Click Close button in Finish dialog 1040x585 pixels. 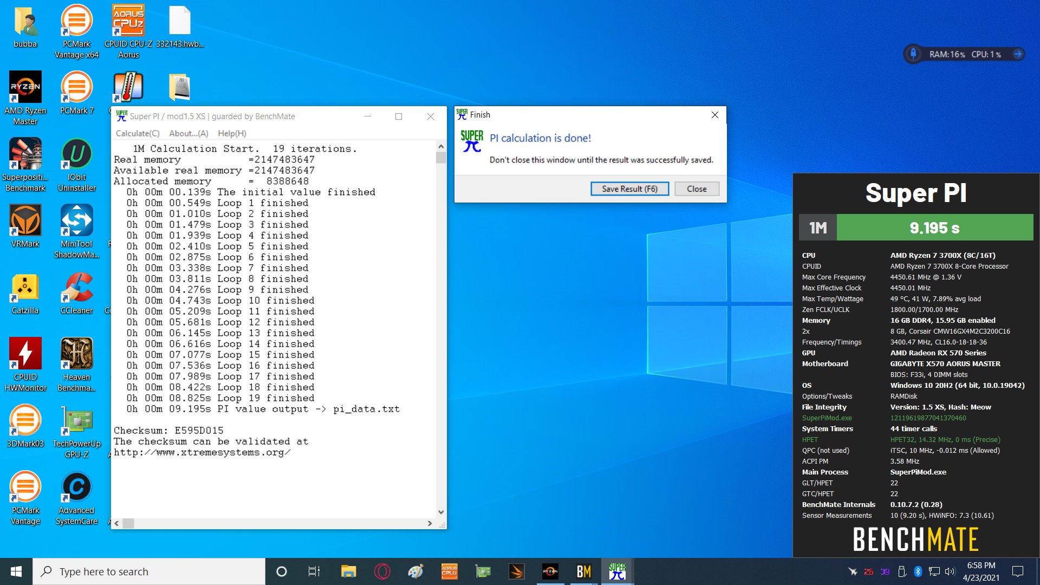click(697, 188)
